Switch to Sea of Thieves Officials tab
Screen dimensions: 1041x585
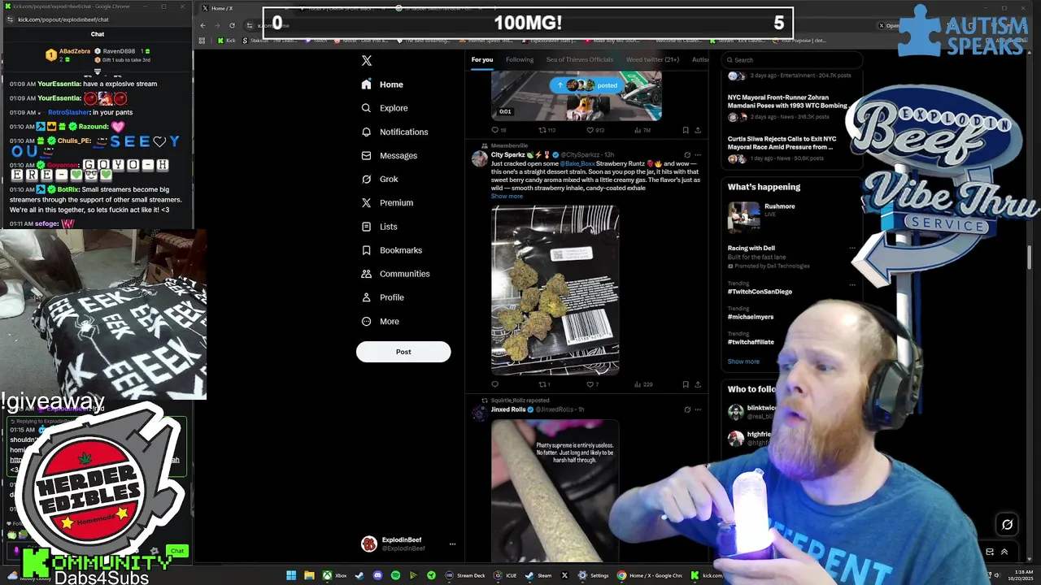580,59
